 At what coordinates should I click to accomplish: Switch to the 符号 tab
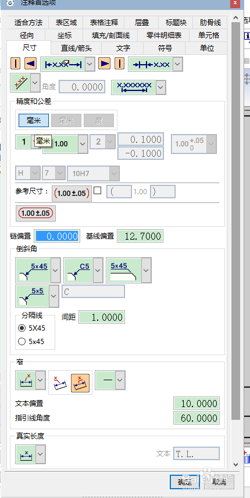165,48
